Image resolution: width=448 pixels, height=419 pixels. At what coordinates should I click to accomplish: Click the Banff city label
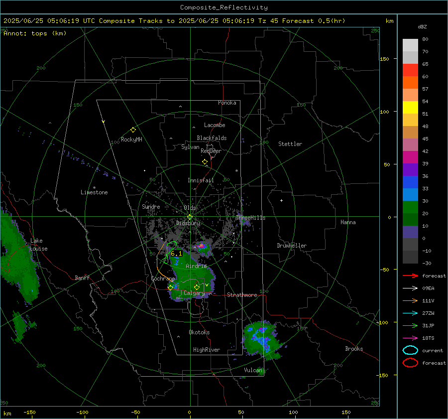click(x=82, y=278)
